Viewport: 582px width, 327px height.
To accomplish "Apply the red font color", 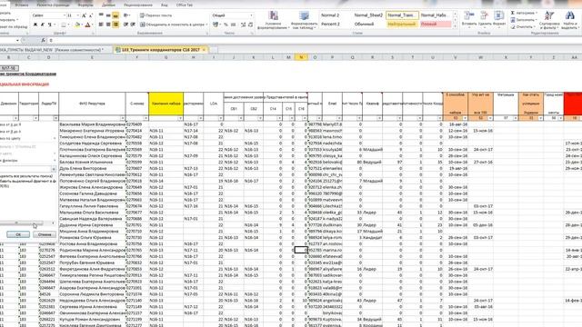I will pyautogui.click(x=87, y=25).
